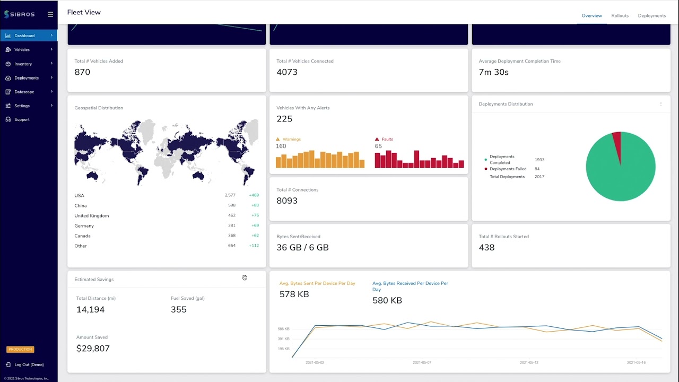Click the 2021-05-07 date axis label
This screenshot has height=382, width=679.
pyautogui.click(x=422, y=363)
